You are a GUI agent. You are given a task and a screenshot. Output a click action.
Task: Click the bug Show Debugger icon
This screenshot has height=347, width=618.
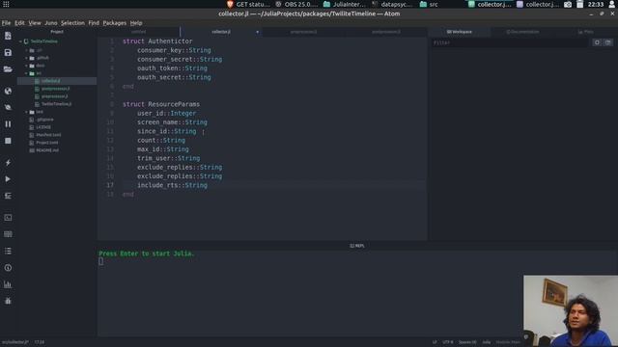pos(8,301)
